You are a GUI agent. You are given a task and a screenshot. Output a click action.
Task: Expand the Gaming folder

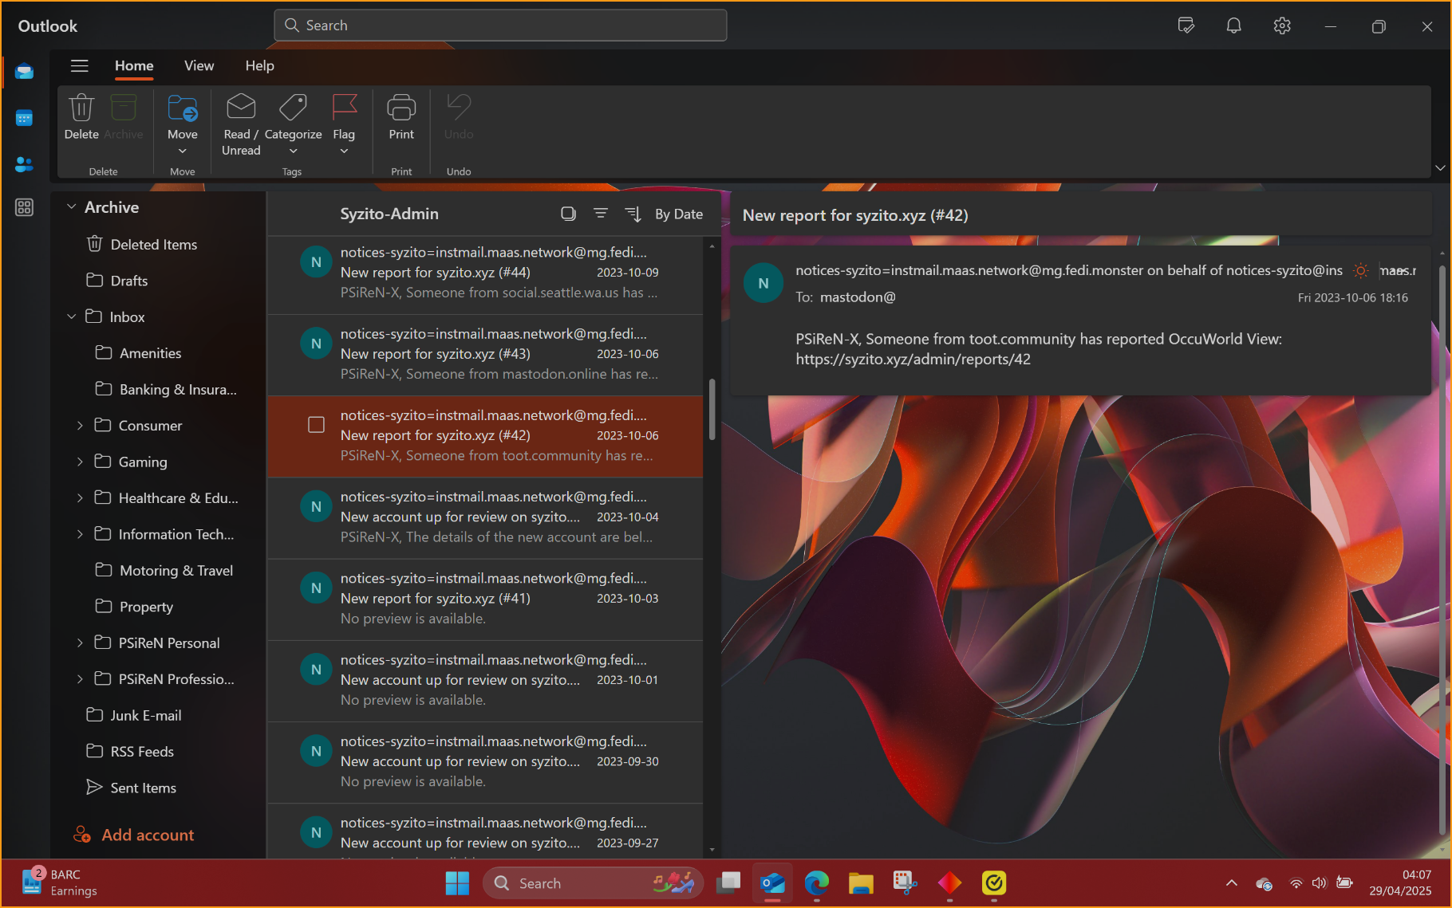click(80, 462)
